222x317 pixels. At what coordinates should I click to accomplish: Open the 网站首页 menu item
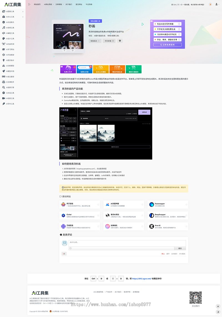coord(37,4)
